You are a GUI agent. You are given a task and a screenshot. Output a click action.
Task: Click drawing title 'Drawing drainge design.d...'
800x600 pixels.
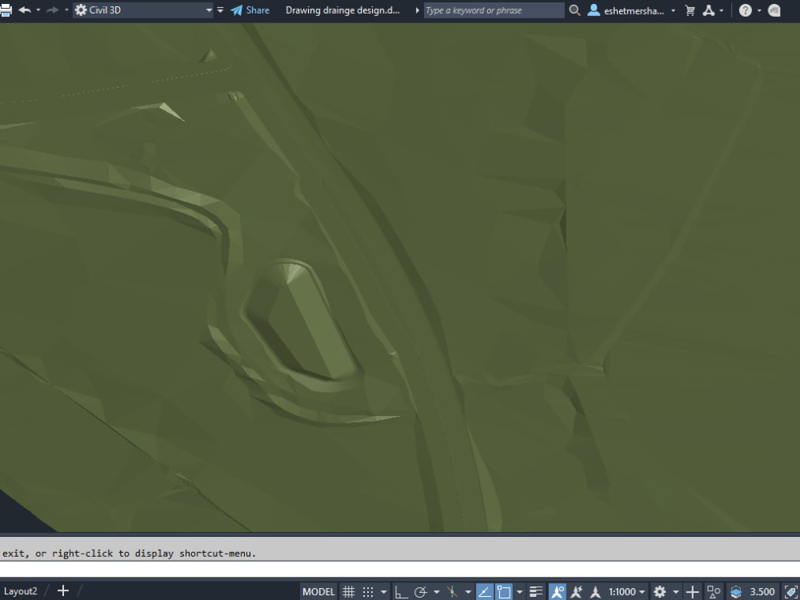pyautogui.click(x=343, y=10)
